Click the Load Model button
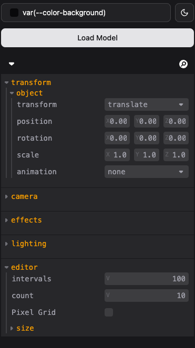Screen dimensions: 195x348 [x=97, y=38]
